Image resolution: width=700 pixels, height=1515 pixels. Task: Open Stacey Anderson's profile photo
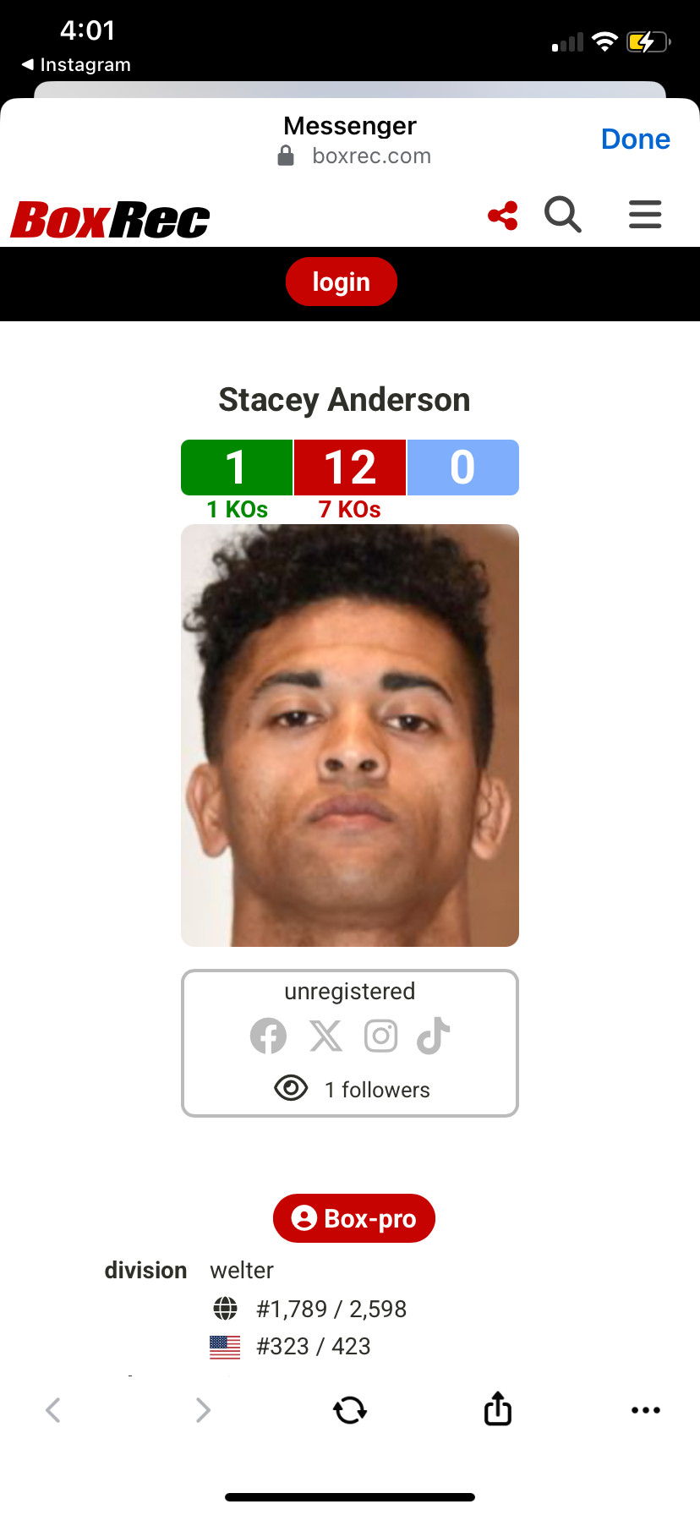tap(350, 736)
